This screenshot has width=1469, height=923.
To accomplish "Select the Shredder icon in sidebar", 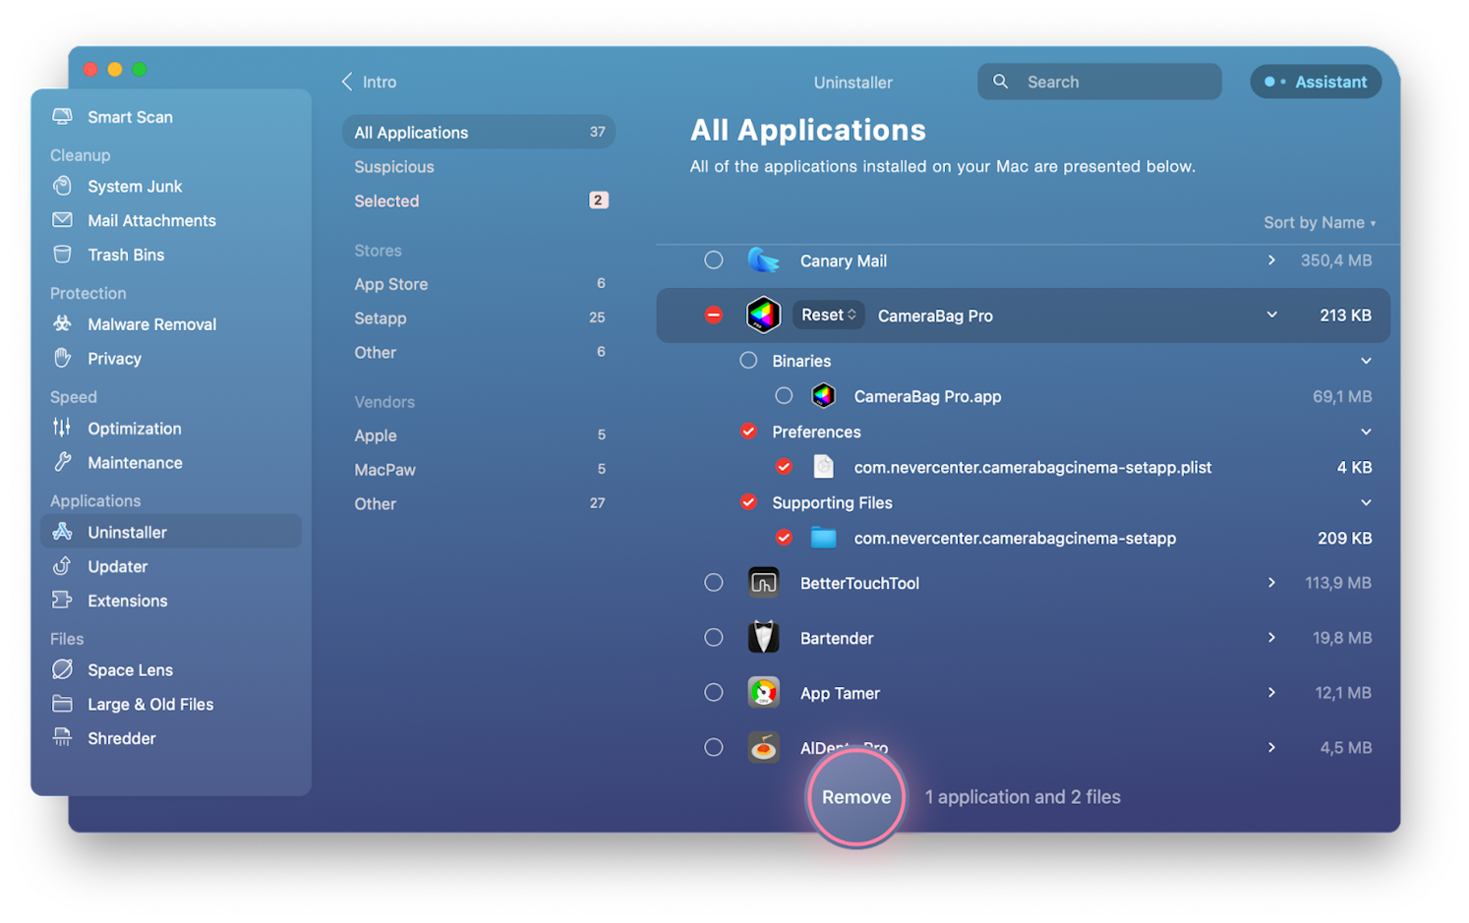I will 62,738.
